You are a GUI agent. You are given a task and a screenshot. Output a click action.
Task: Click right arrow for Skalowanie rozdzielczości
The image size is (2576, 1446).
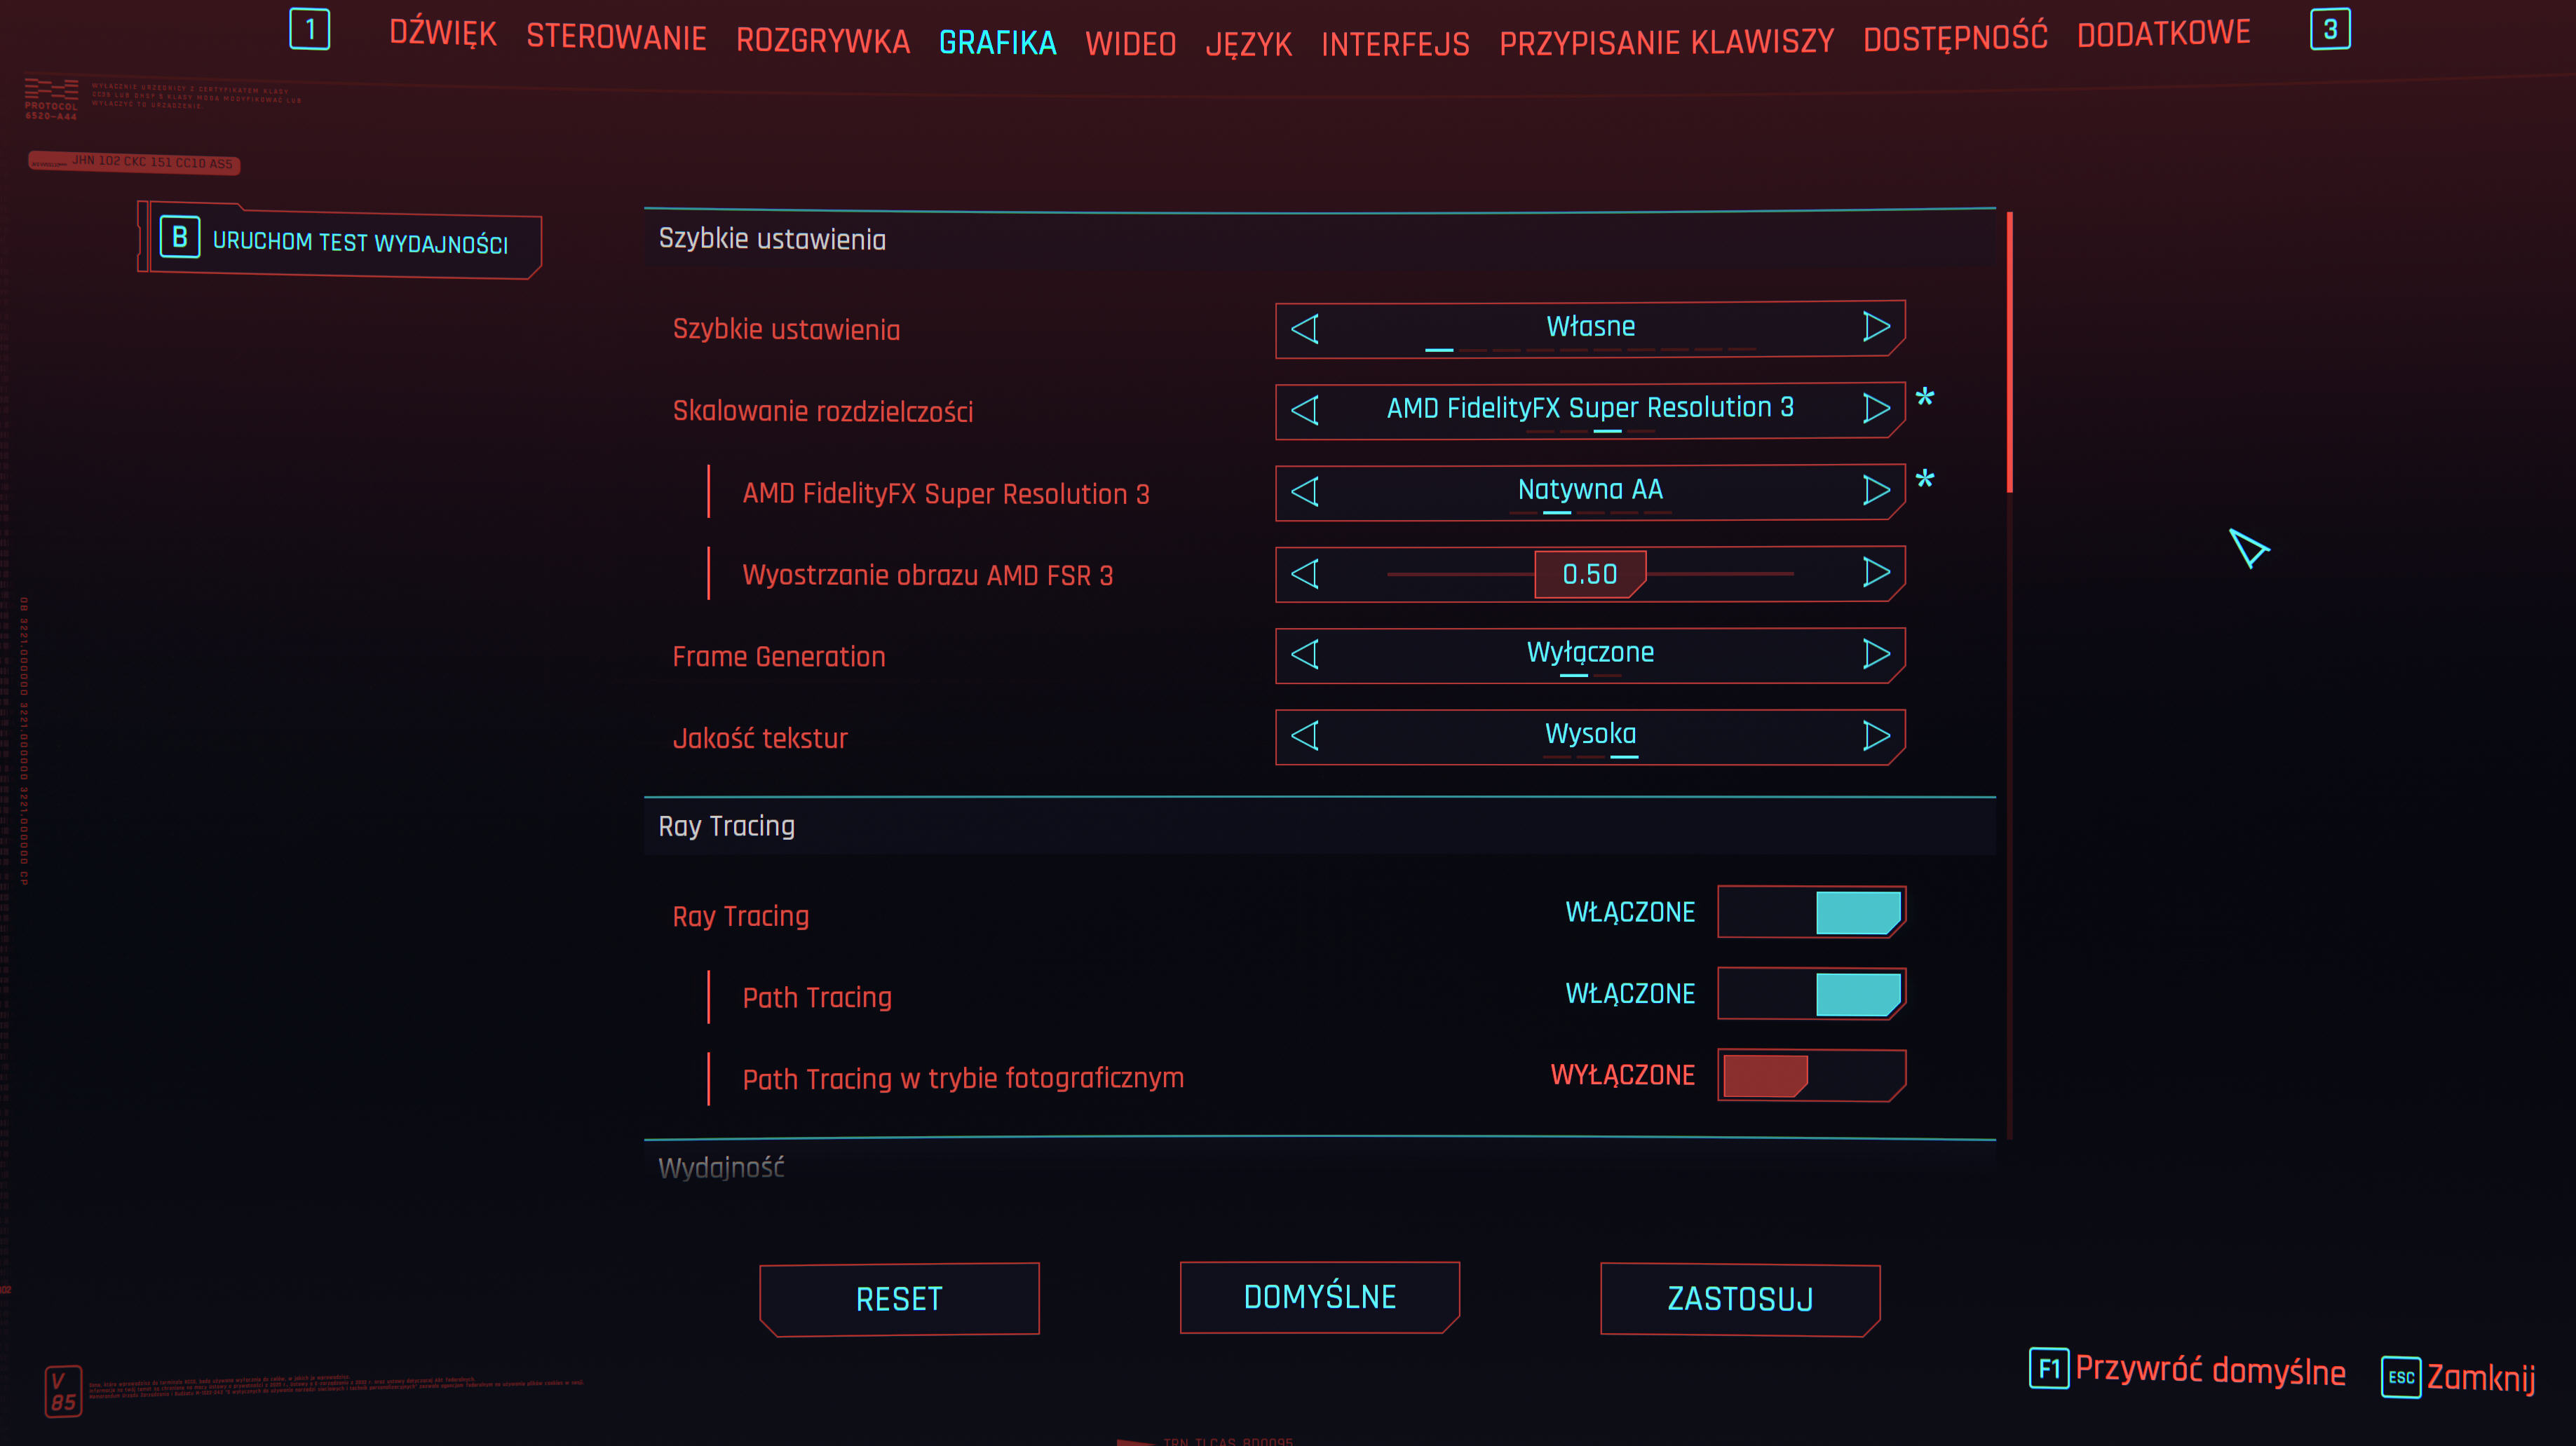click(1876, 408)
